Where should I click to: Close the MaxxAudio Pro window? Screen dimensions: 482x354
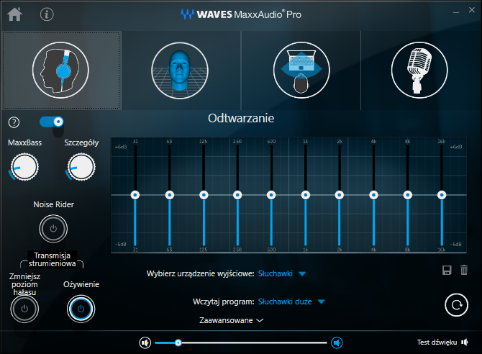[472, 10]
